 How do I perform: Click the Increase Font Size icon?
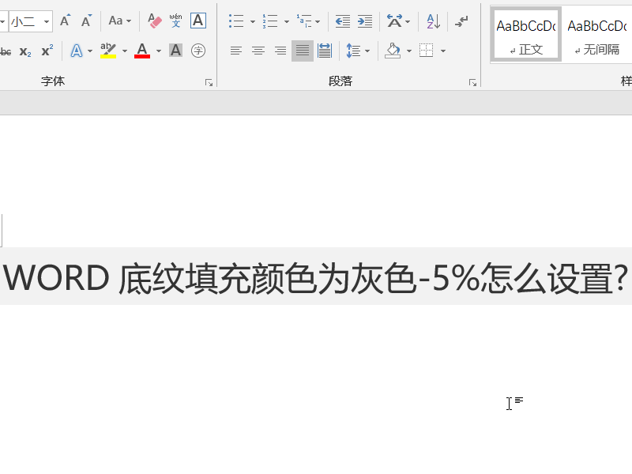[65, 21]
